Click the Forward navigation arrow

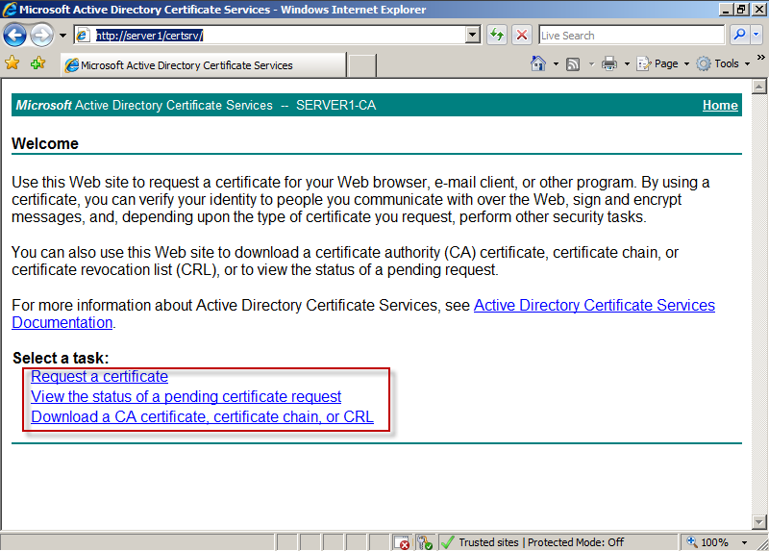coord(41,36)
